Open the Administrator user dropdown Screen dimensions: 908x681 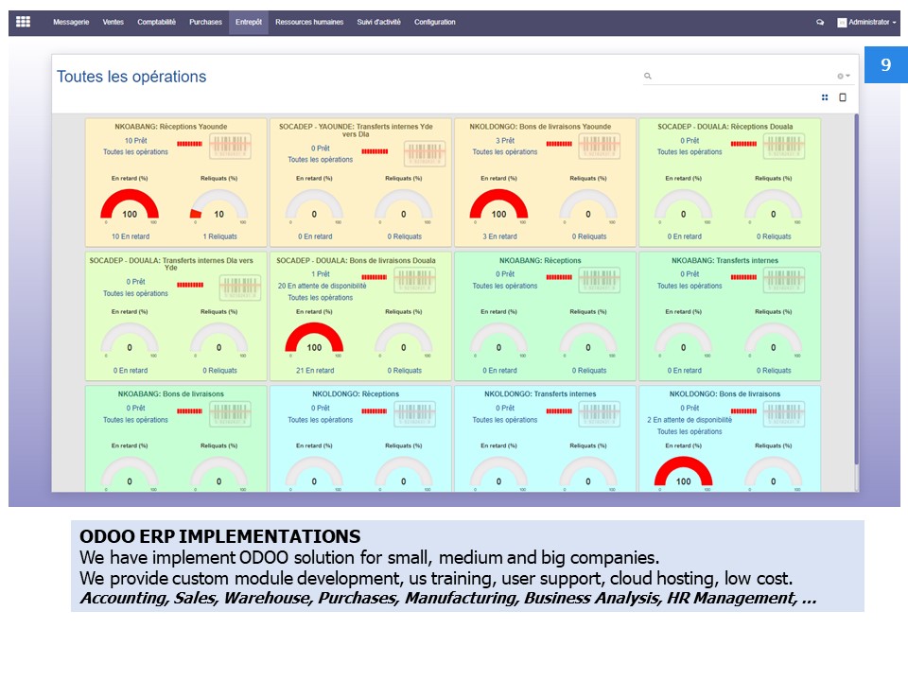point(867,23)
